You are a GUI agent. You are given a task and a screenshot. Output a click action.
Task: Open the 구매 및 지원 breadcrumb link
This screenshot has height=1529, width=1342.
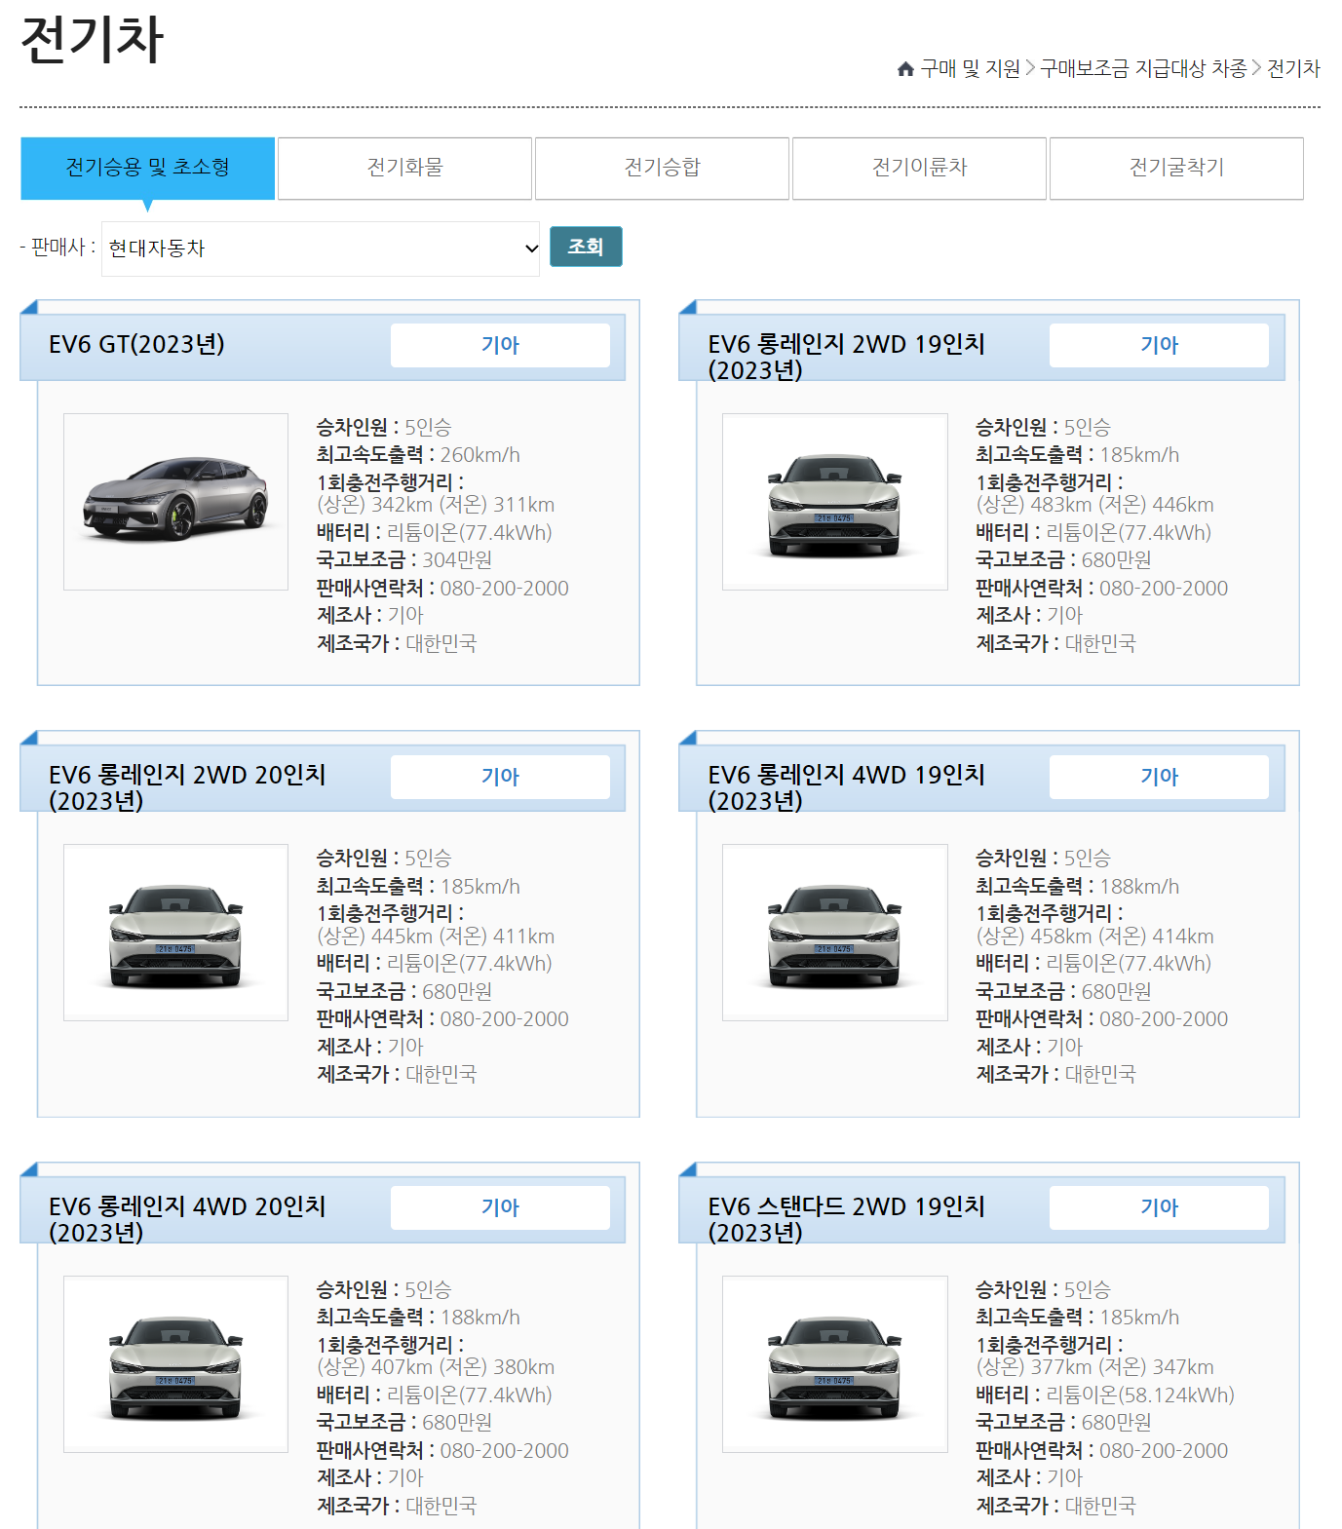pyautogui.click(x=971, y=68)
